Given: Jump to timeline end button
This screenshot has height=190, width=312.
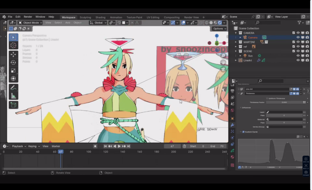Looking at the screenshot, I should [129, 146].
